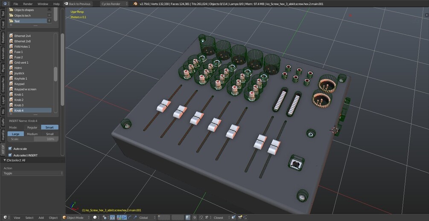Open the 3D View's Object menu

[53, 218]
